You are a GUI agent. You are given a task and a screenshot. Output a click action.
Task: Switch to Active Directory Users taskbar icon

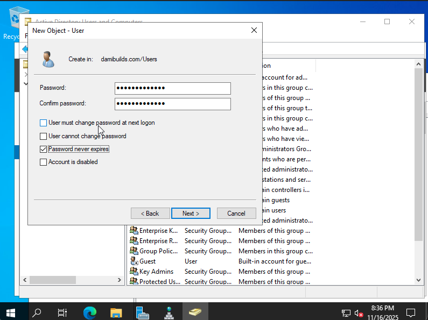point(195,312)
